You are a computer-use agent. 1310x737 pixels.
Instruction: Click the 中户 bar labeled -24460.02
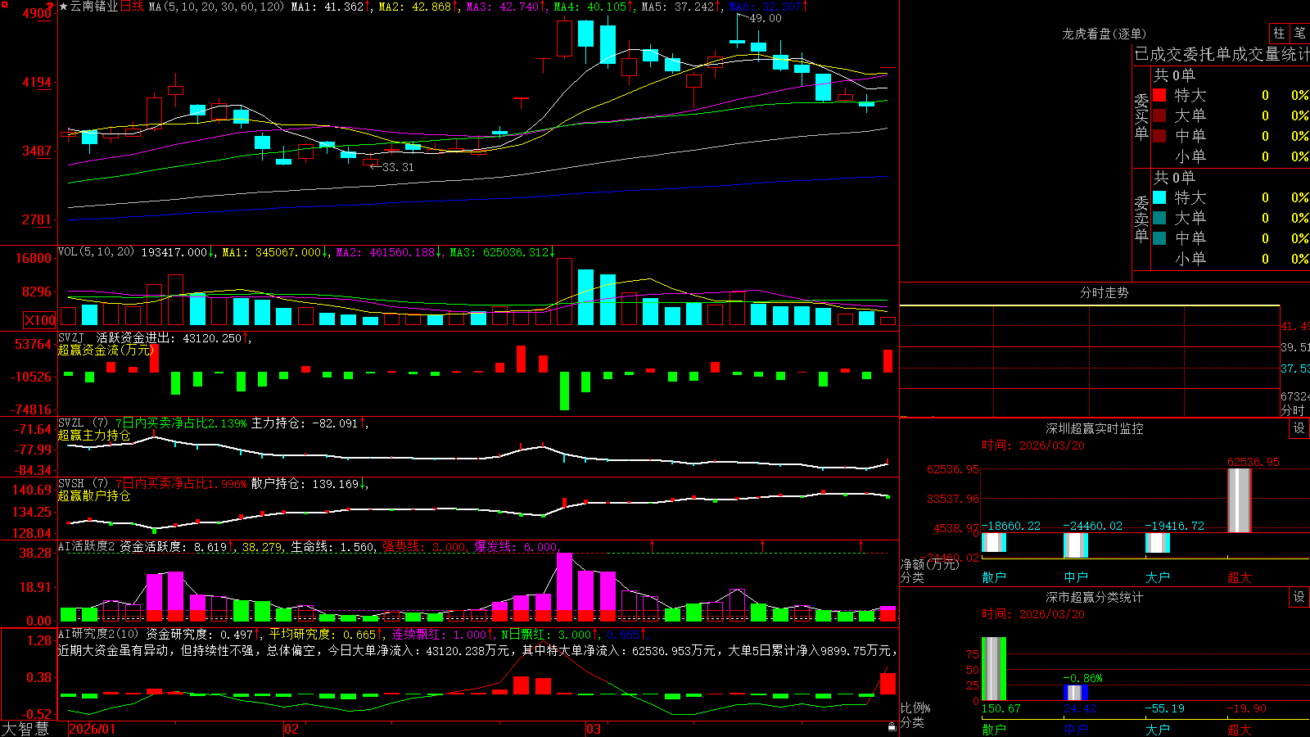[1076, 545]
